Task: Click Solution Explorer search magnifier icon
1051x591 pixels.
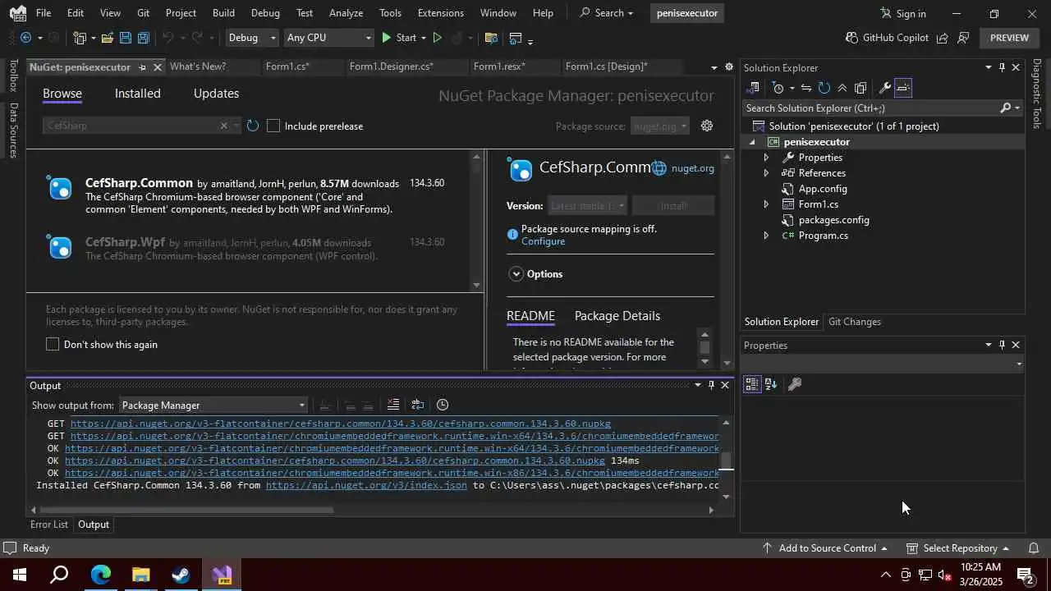Action: point(1006,108)
